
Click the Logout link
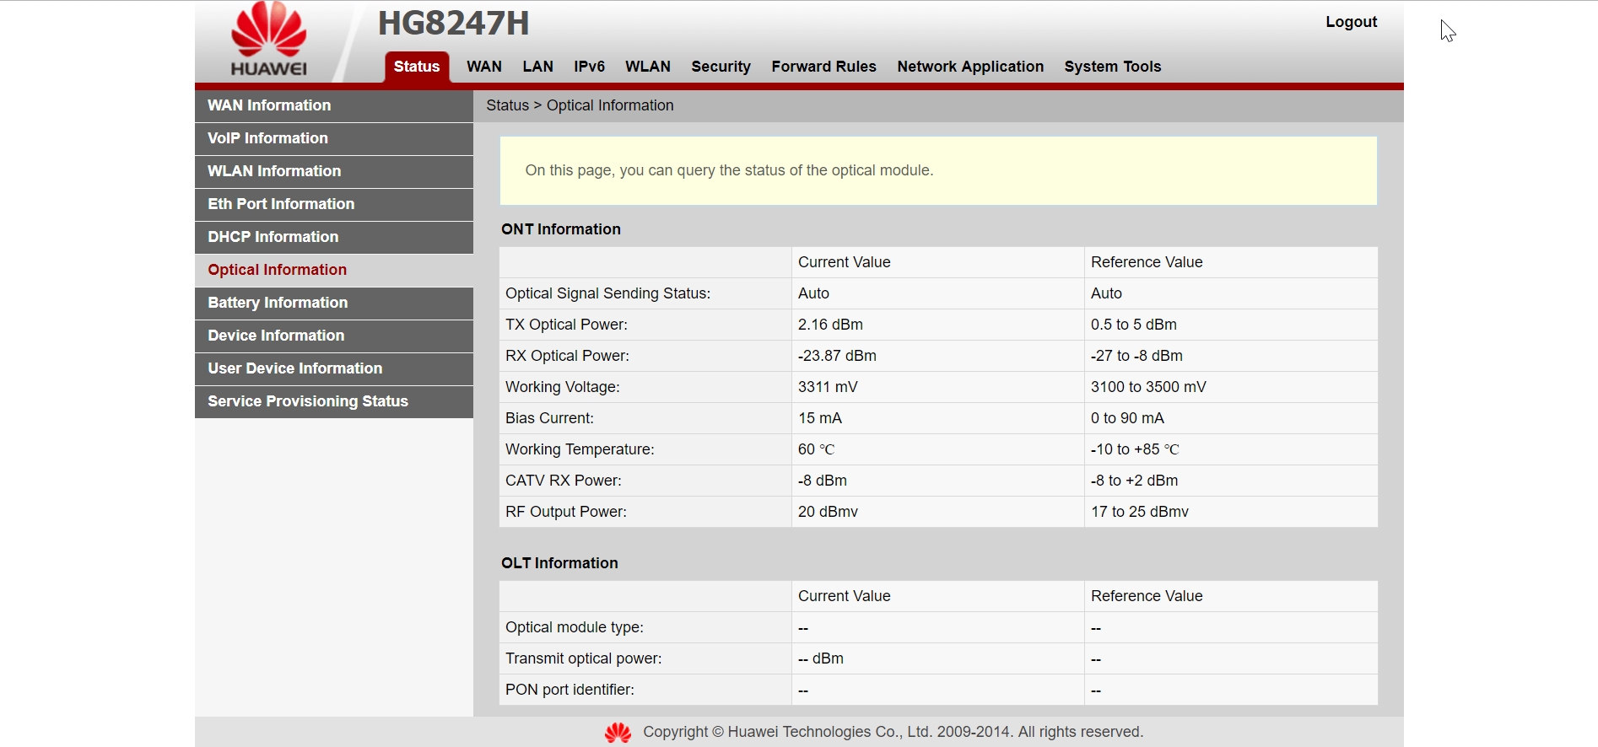(1351, 22)
